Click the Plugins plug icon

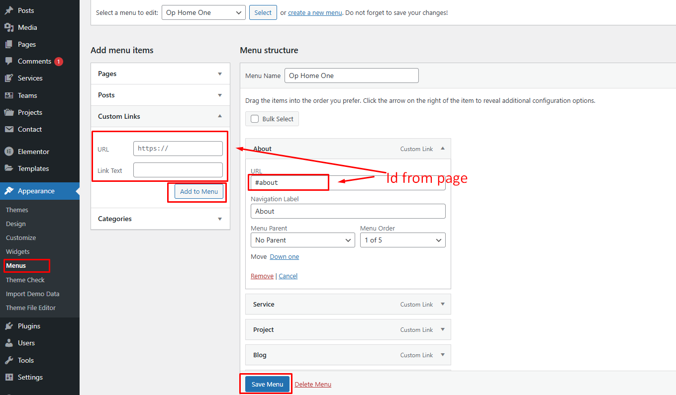9,326
